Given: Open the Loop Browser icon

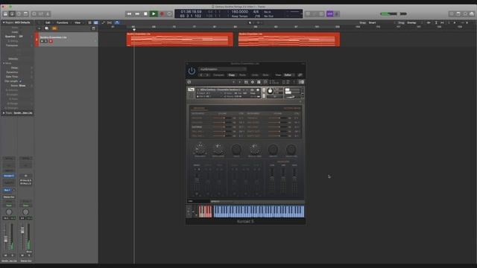Looking at the screenshot, I should [x=465, y=13].
